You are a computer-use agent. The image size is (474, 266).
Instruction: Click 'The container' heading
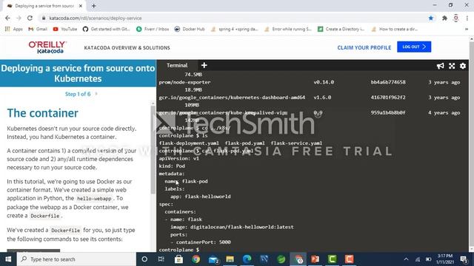[43, 113]
